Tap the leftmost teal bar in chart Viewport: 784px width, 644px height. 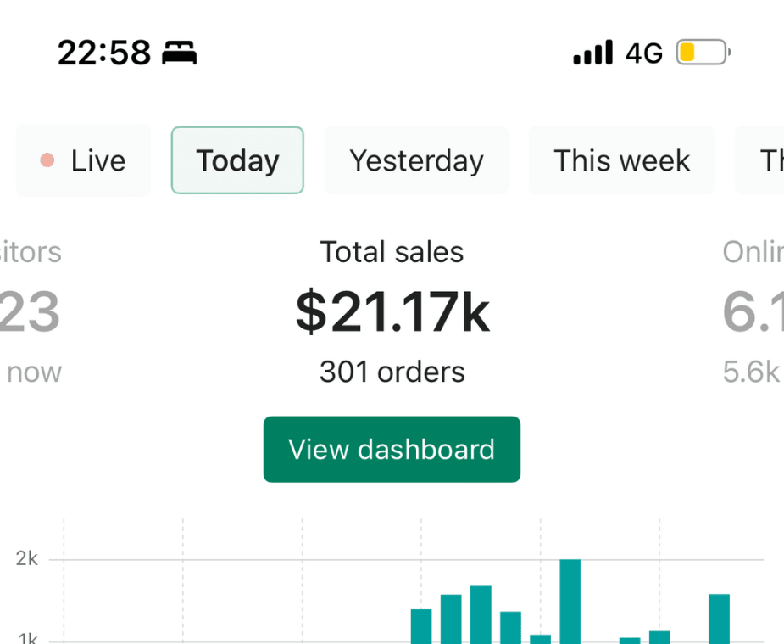pos(421,626)
